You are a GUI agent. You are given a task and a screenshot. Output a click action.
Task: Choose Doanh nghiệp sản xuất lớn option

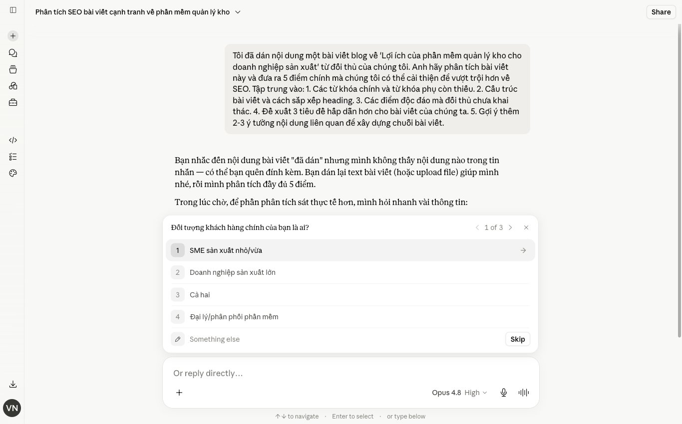(350, 272)
